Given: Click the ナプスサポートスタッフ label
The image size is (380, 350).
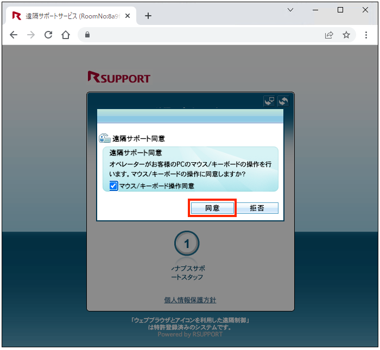Looking at the screenshot, I should [187, 272].
